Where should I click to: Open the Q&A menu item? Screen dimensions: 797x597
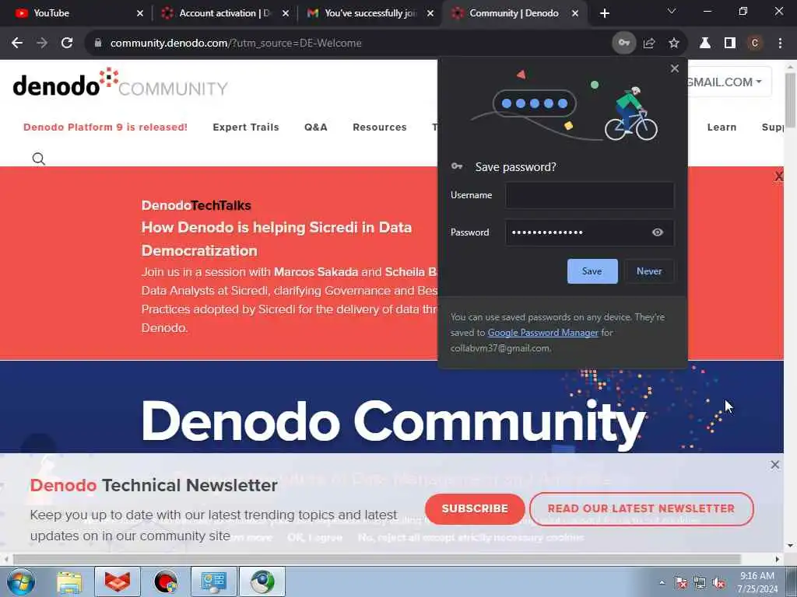[316, 127]
